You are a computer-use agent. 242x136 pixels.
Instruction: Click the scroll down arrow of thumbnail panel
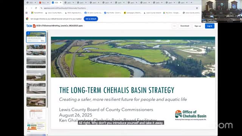[x=47, y=134]
